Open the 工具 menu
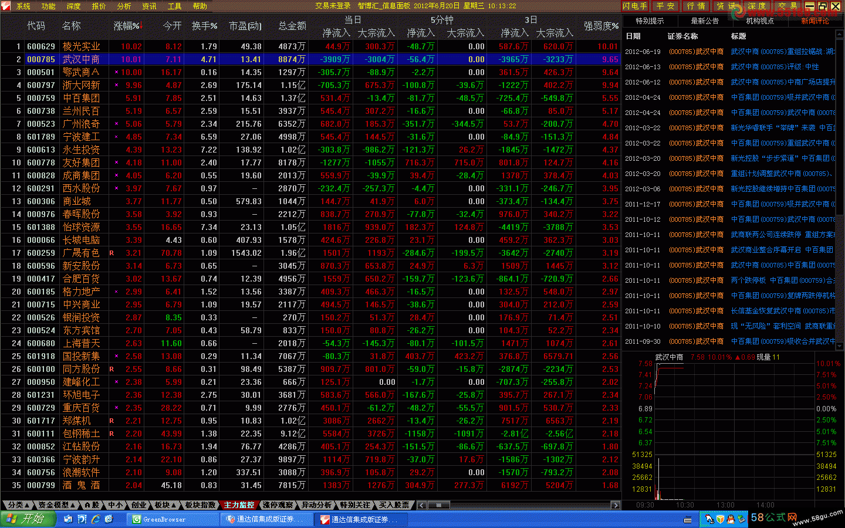Viewport: 845px width, 528px height. [x=175, y=6]
